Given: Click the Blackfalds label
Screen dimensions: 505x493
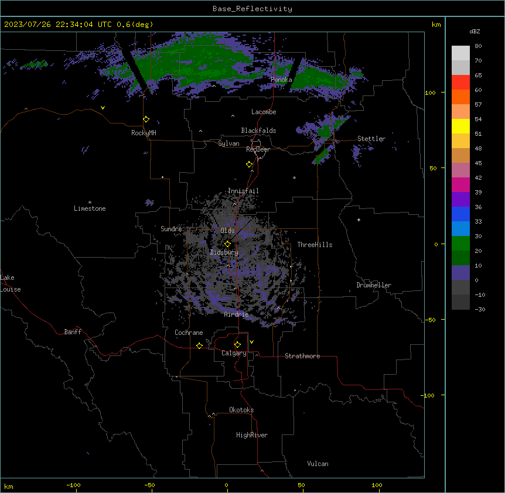Looking at the screenshot, I should point(258,131).
